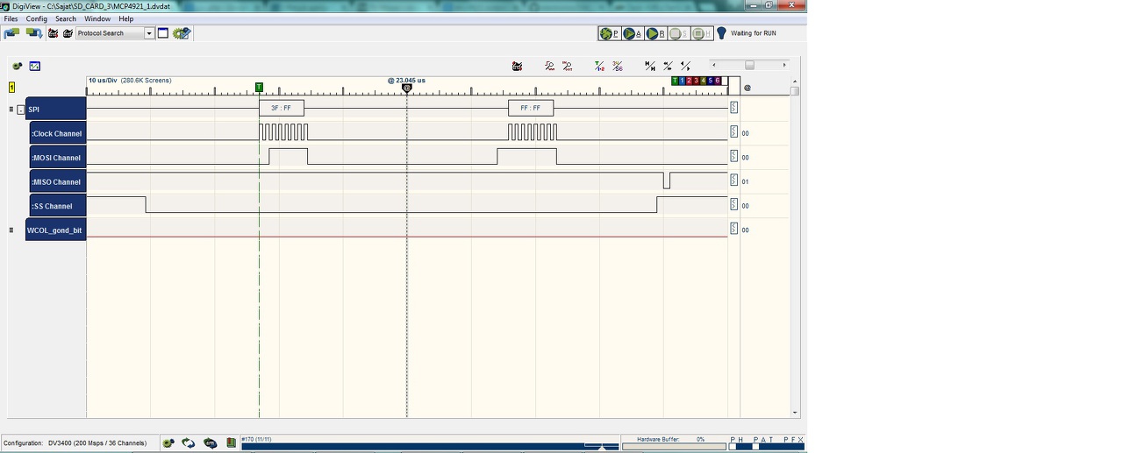Screen dimensions: 1123x453
Task: Open the Config menu
Action: (x=37, y=18)
